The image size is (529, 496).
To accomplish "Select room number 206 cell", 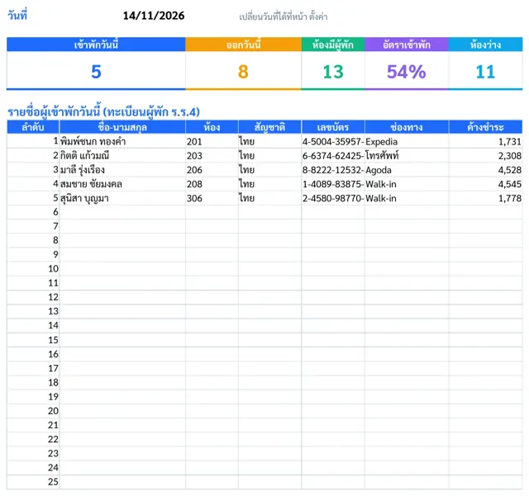I will [212, 169].
